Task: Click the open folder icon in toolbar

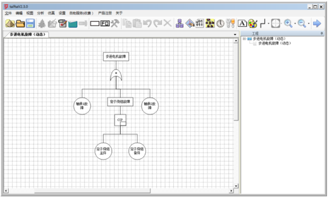Action: point(20,23)
